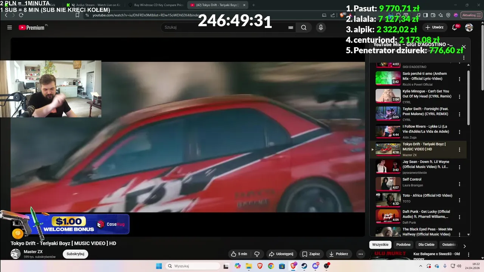Start voice search with the microphone

tap(321, 27)
